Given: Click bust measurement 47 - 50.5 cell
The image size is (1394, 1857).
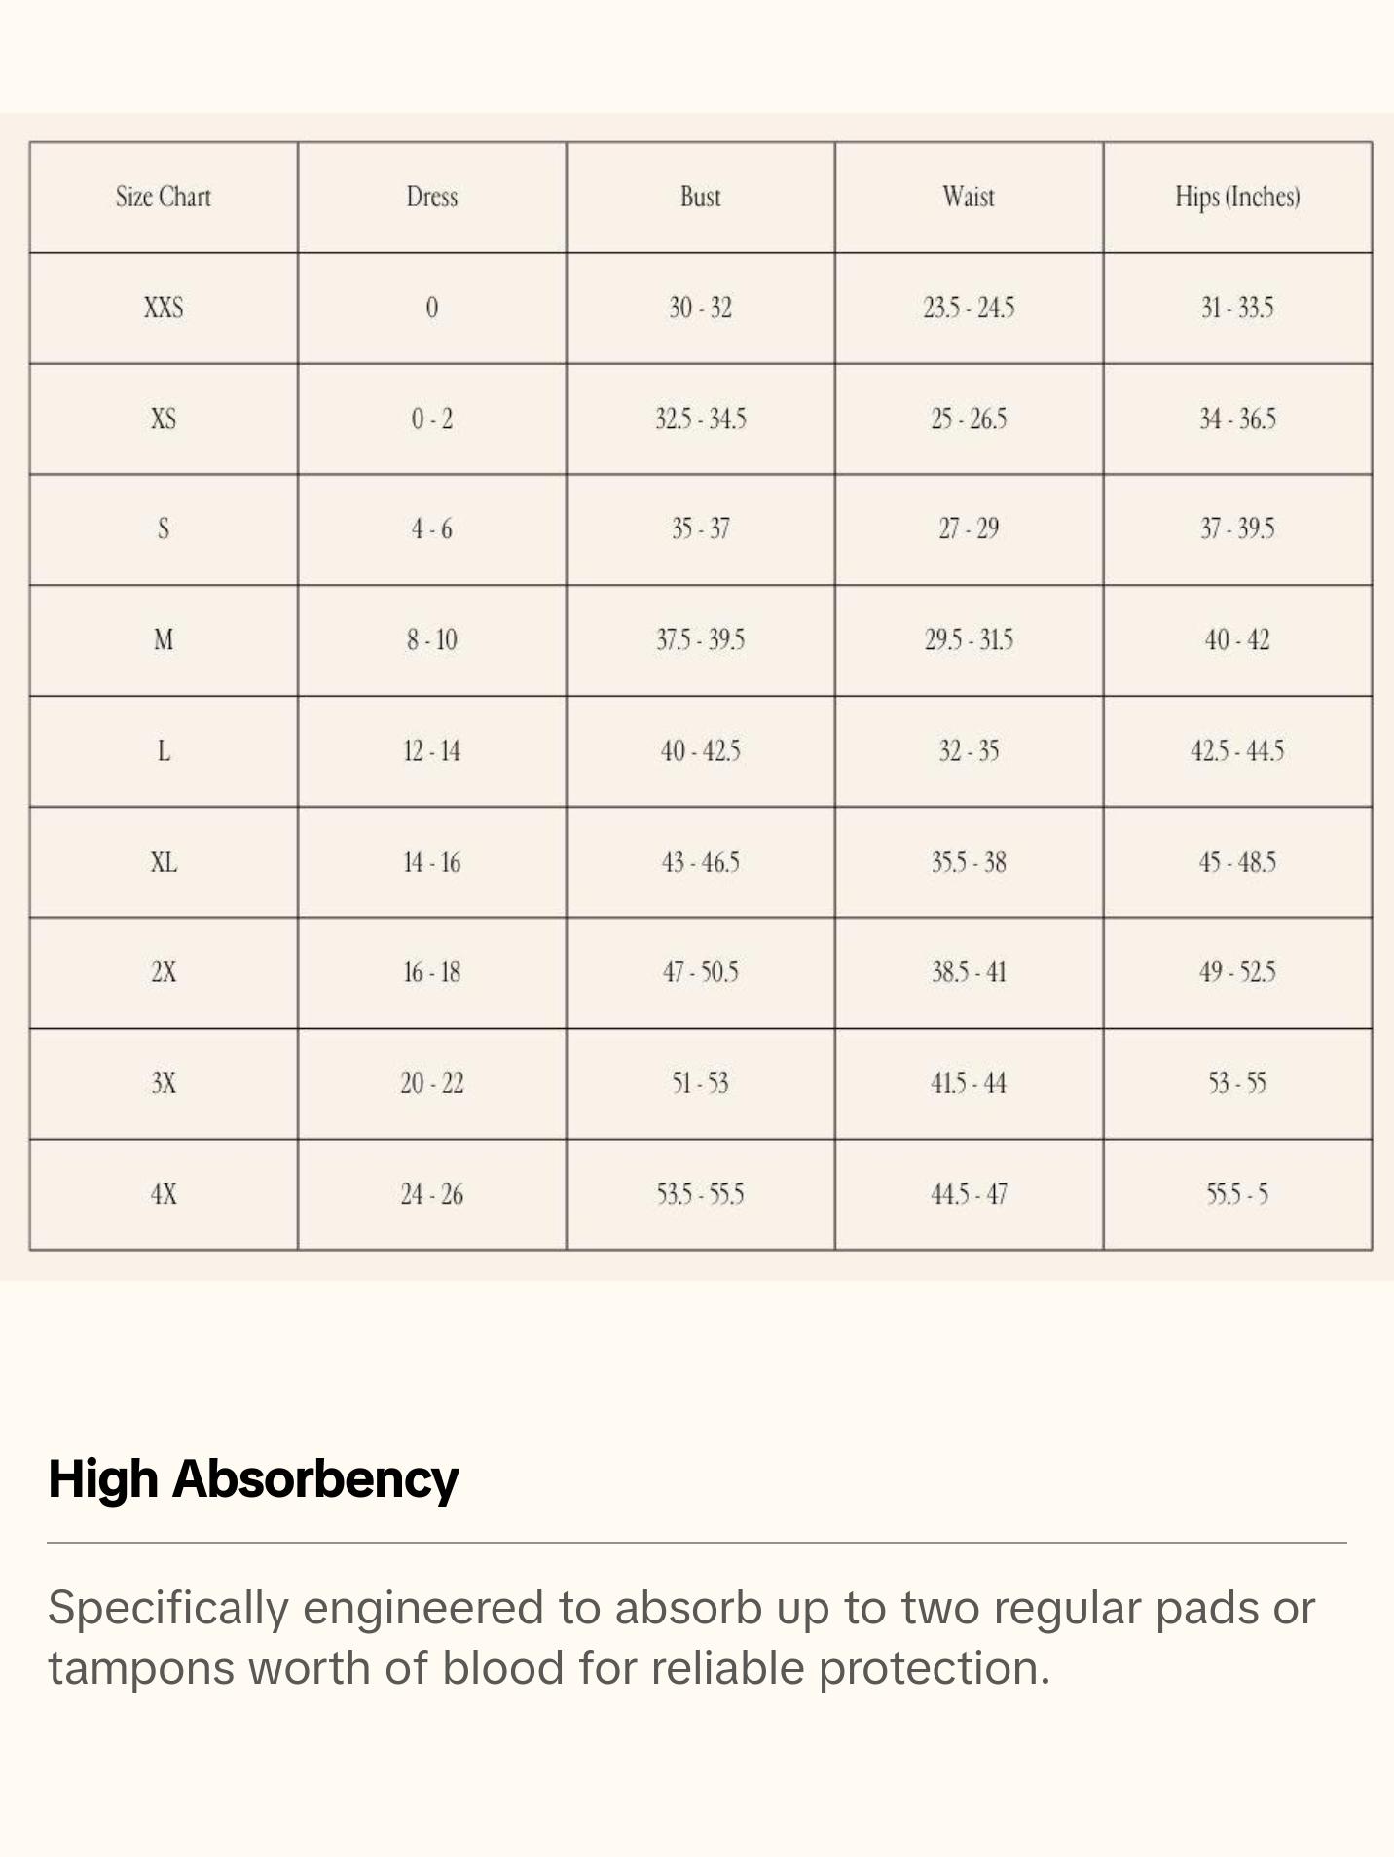Looking at the screenshot, I should coord(700,972).
